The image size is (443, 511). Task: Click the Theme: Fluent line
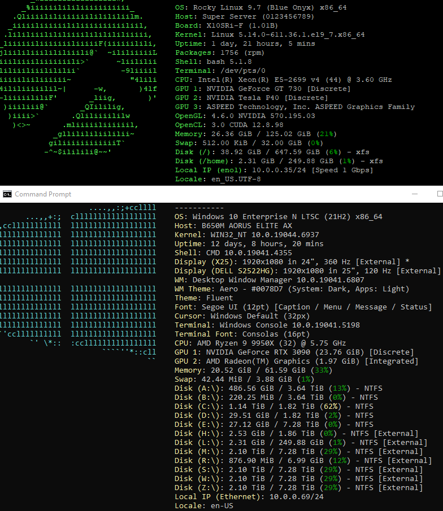tap(204, 298)
